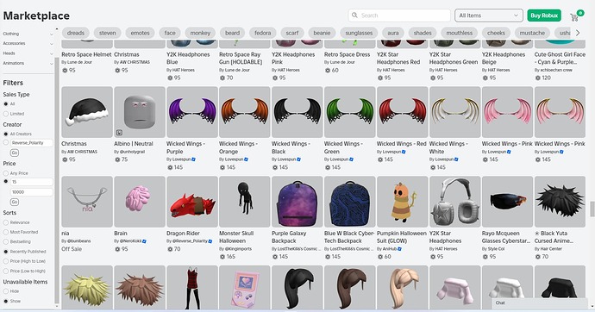This screenshot has width=595, height=312.
Task: Expand the Animations category
Action: [28, 63]
